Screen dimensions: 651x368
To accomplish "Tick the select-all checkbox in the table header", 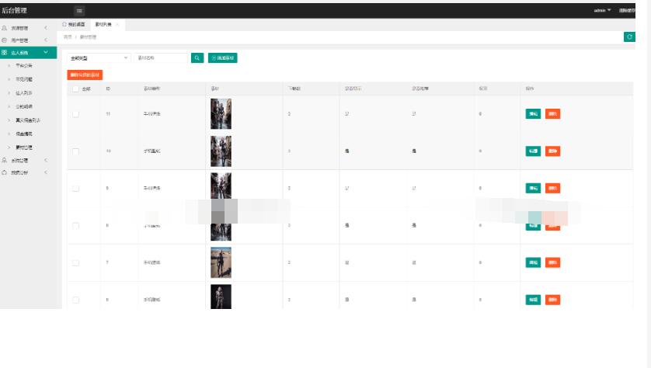I will pos(75,89).
